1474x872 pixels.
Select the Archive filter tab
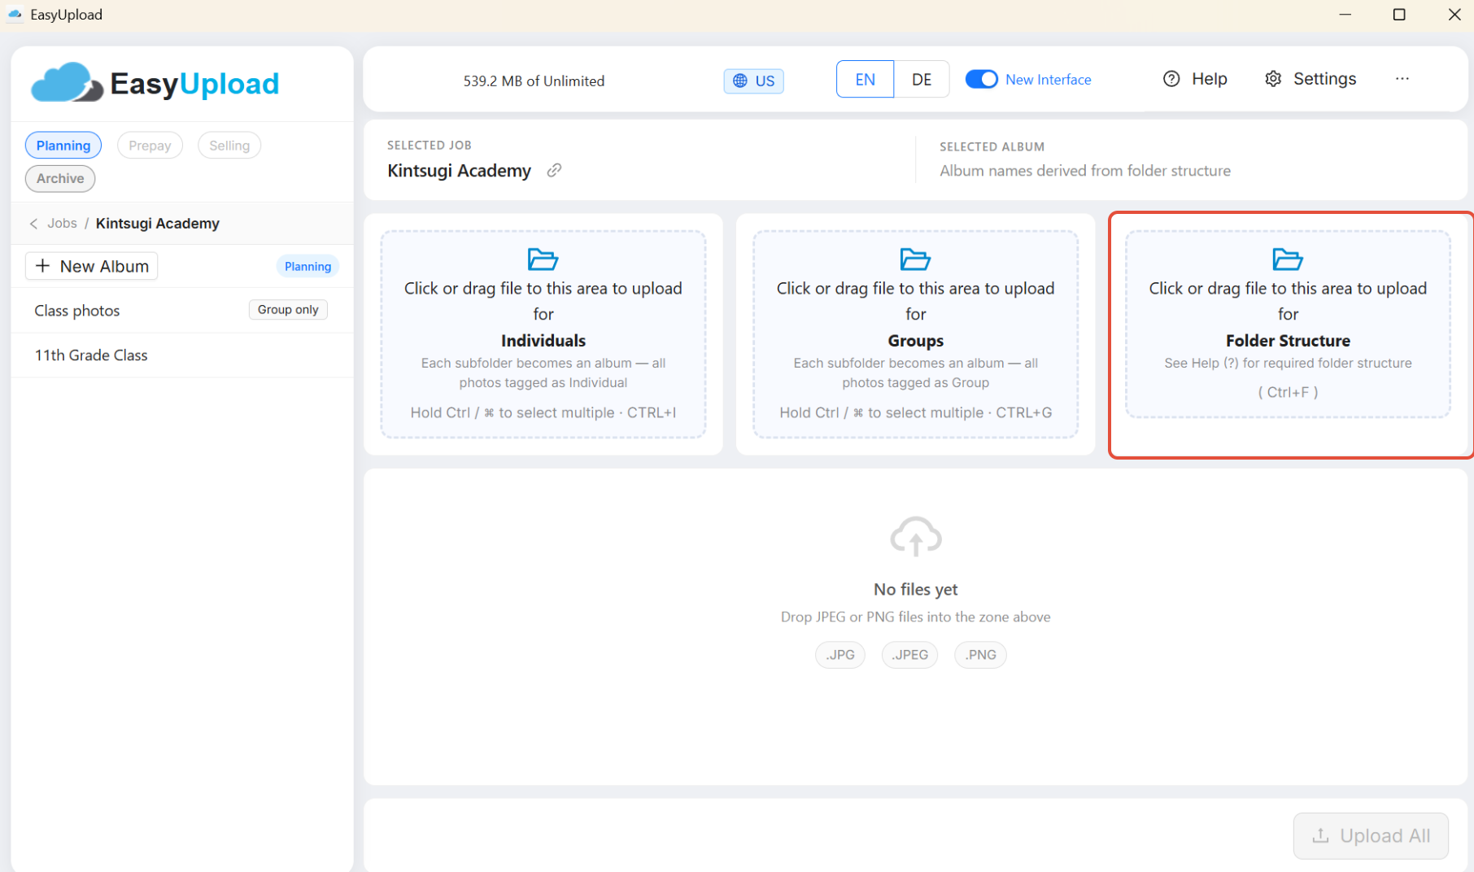(x=60, y=179)
